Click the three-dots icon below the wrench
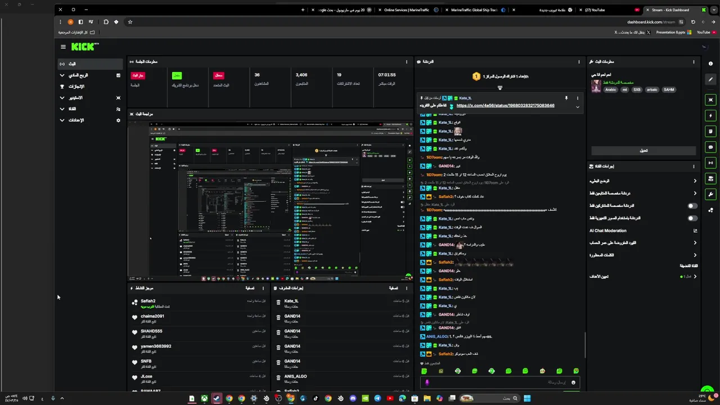720x405 pixels. (x=711, y=210)
